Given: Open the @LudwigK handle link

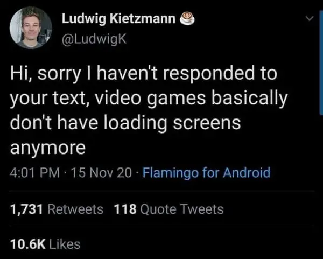Looking at the screenshot, I should click(94, 39).
